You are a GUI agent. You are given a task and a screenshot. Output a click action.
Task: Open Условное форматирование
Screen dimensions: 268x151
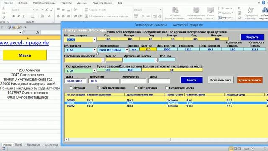point(175,13)
